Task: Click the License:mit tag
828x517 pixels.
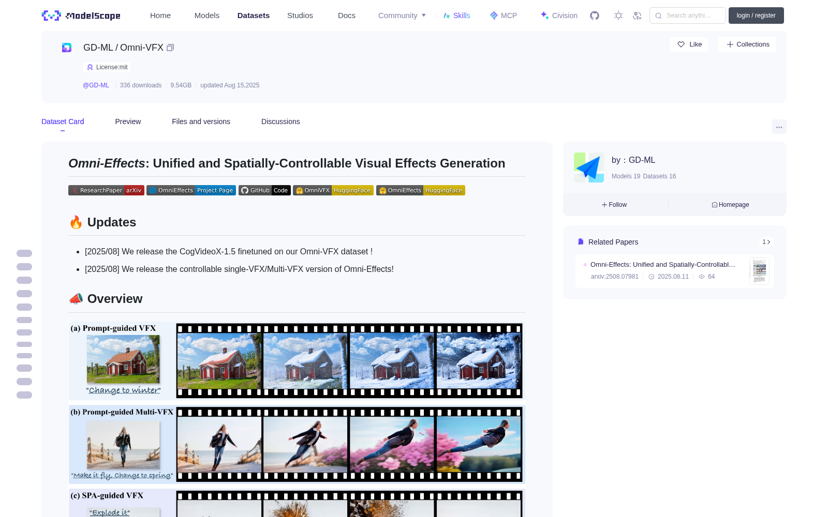Action: point(107,67)
